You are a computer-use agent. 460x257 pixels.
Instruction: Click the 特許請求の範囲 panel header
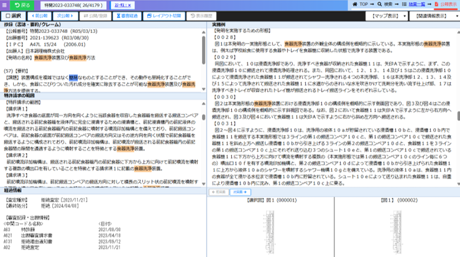click(x=19, y=95)
